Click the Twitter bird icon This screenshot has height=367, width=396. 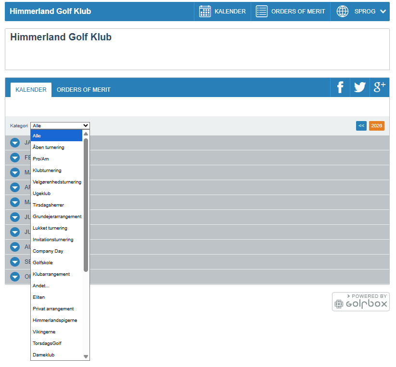pos(359,87)
